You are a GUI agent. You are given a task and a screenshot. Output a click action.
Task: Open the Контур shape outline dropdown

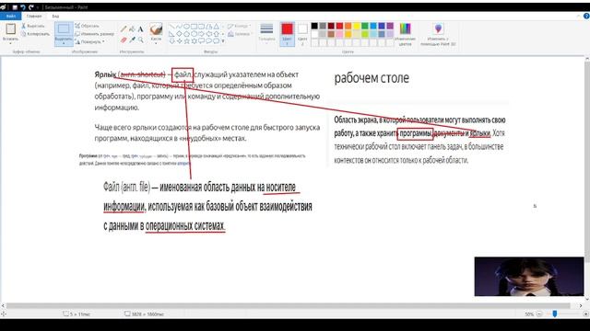pyautogui.click(x=240, y=27)
